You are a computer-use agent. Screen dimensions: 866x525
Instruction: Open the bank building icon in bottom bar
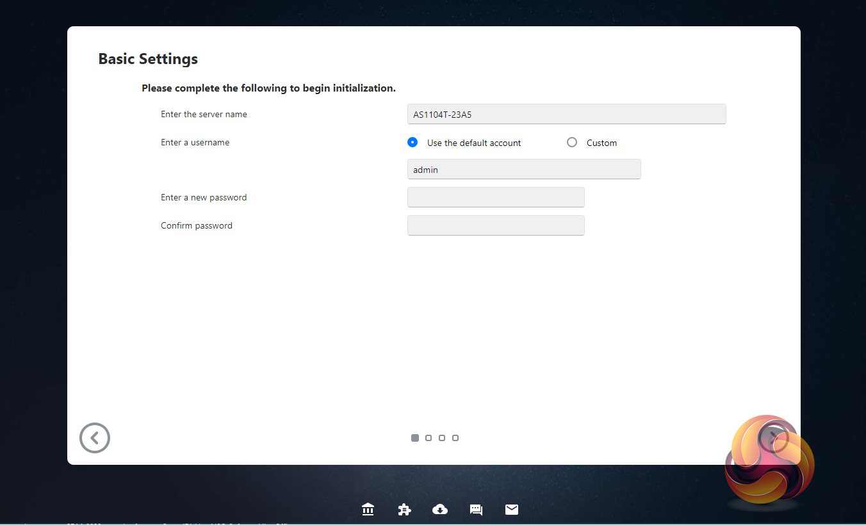tap(368, 510)
